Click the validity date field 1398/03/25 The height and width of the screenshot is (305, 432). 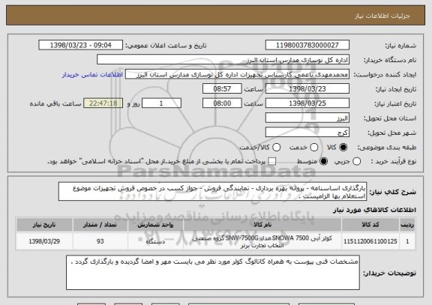(307, 103)
